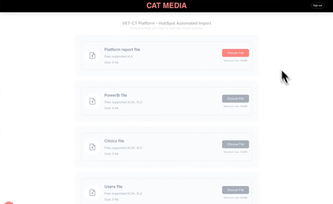Click Platform report Maximum size note
Image resolution: width=333 pixels, height=204 pixels.
(x=235, y=61)
